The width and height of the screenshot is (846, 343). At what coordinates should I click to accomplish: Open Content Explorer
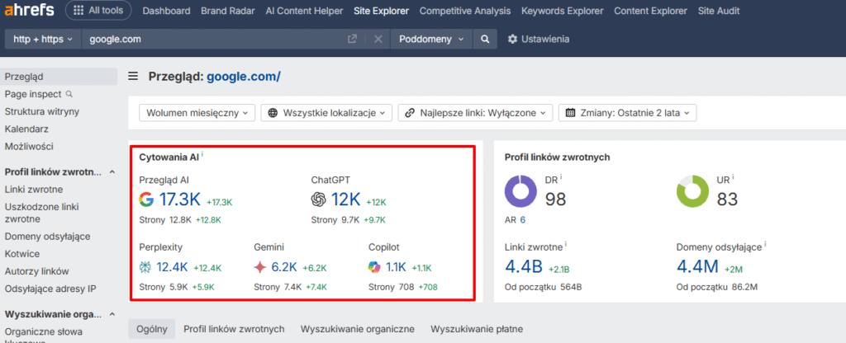click(651, 11)
